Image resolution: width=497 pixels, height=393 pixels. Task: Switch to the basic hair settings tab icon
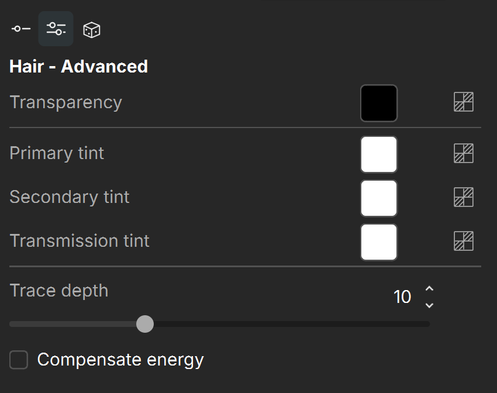pyautogui.click(x=21, y=29)
